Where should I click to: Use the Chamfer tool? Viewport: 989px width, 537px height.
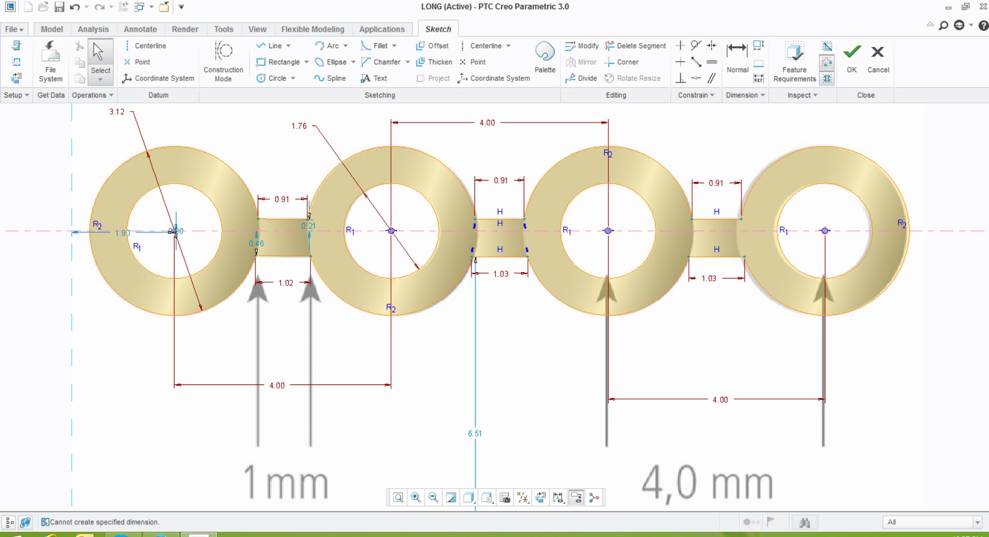pyautogui.click(x=381, y=62)
